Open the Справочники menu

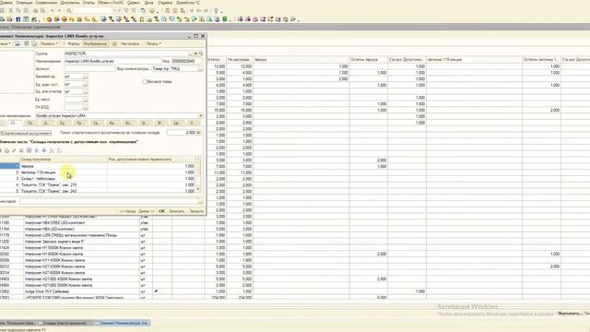[46, 3]
